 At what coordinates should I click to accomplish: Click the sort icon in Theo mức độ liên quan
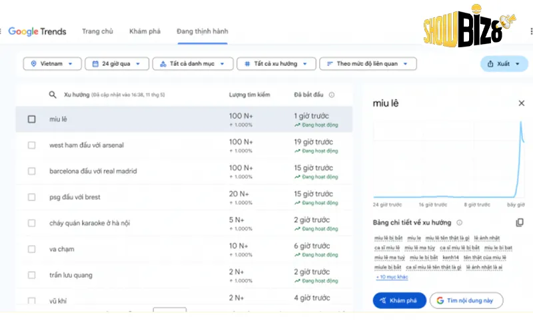pyautogui.click(x=330, y=63)
